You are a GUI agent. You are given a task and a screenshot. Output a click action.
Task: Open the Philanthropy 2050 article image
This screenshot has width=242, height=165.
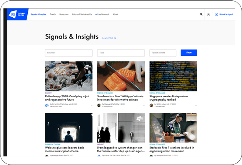pyautogui.click(x=69, y=76)
